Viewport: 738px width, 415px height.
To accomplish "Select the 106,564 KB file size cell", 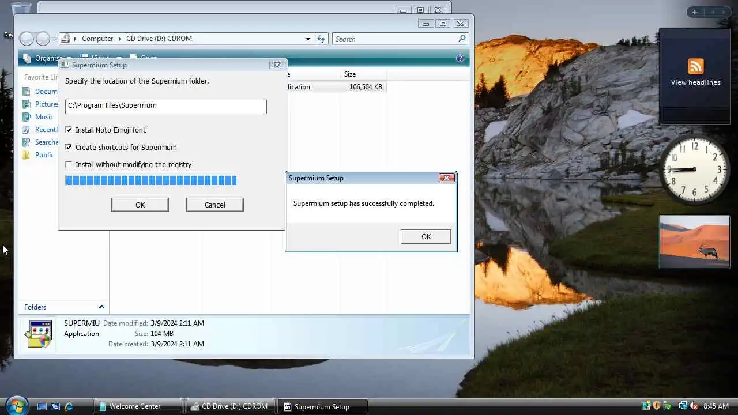I will point(366,87).
